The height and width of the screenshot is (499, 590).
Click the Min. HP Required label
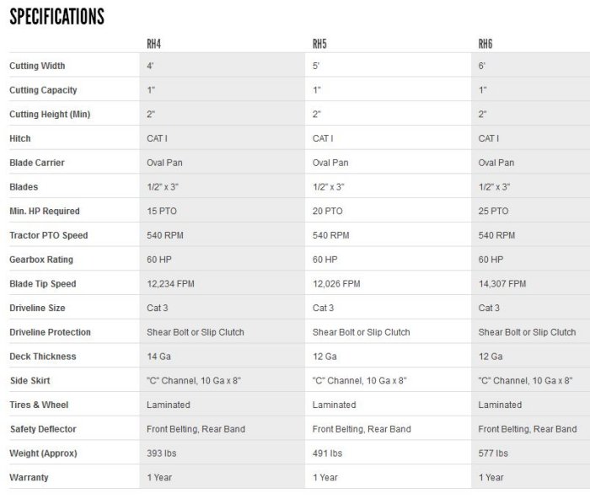[x=45, y=212]
